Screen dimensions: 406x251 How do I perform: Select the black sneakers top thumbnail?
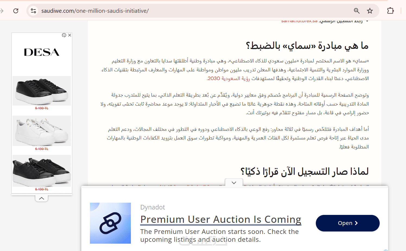42,91
